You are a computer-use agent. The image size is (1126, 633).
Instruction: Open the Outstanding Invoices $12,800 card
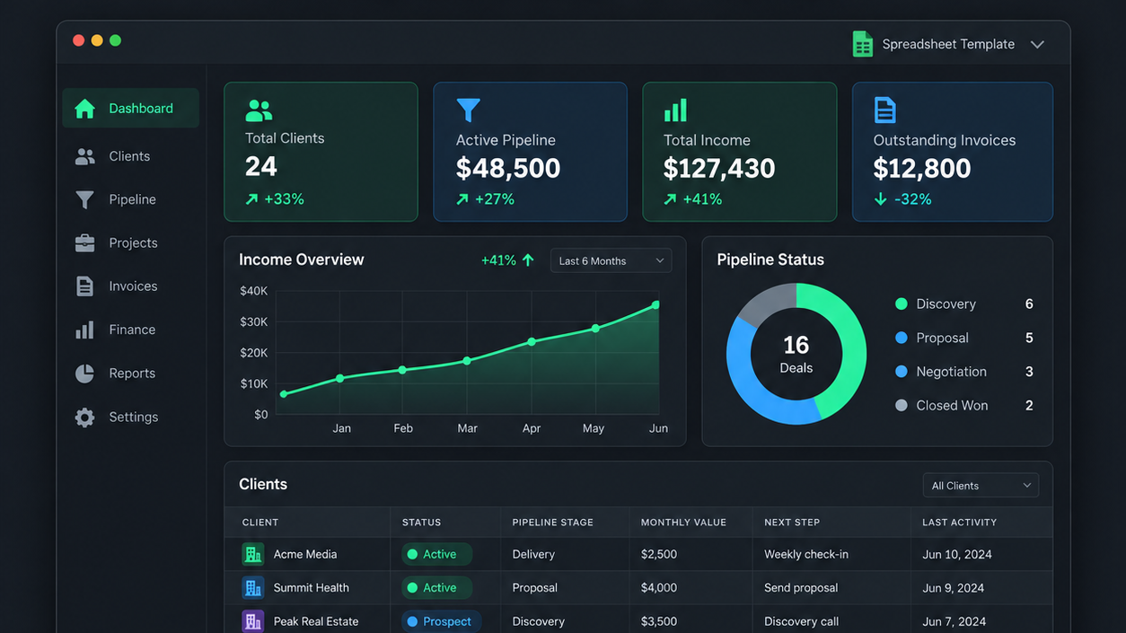[952, 152]
